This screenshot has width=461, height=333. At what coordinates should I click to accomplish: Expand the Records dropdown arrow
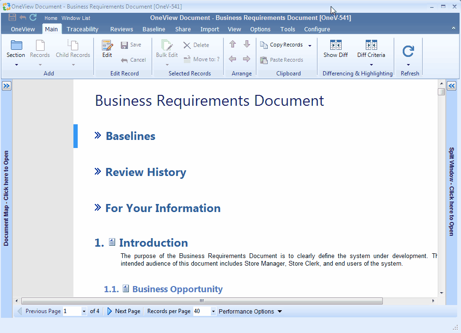pyautogui.click(x=40, y=65)
